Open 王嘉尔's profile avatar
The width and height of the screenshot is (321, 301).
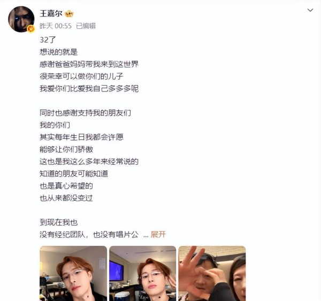(21, 19)
